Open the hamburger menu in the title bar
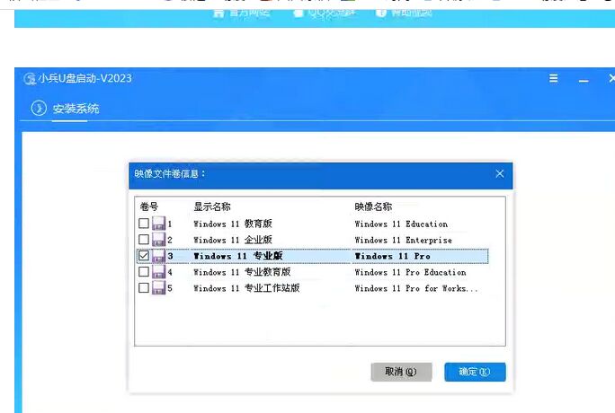This screenshot has height=413, width=615. [554, 78]
